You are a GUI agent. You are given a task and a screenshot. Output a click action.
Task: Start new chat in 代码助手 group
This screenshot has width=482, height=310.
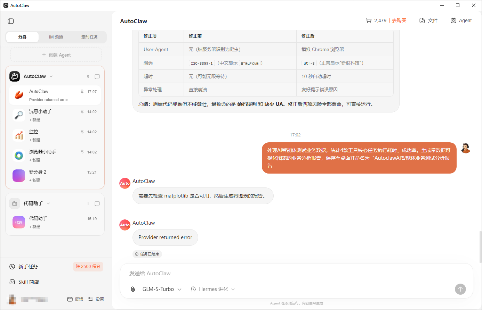click(x=97, y=203)
